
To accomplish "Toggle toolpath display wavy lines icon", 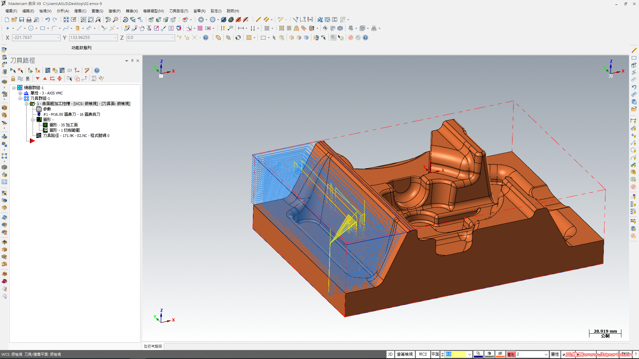I will (x=20, y=79).
